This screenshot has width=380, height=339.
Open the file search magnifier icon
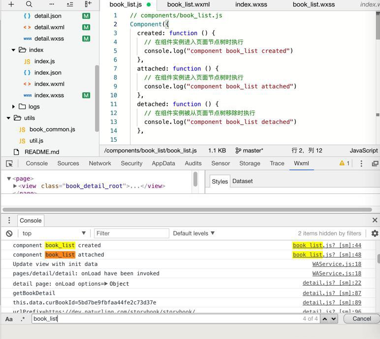coord(29,4)
